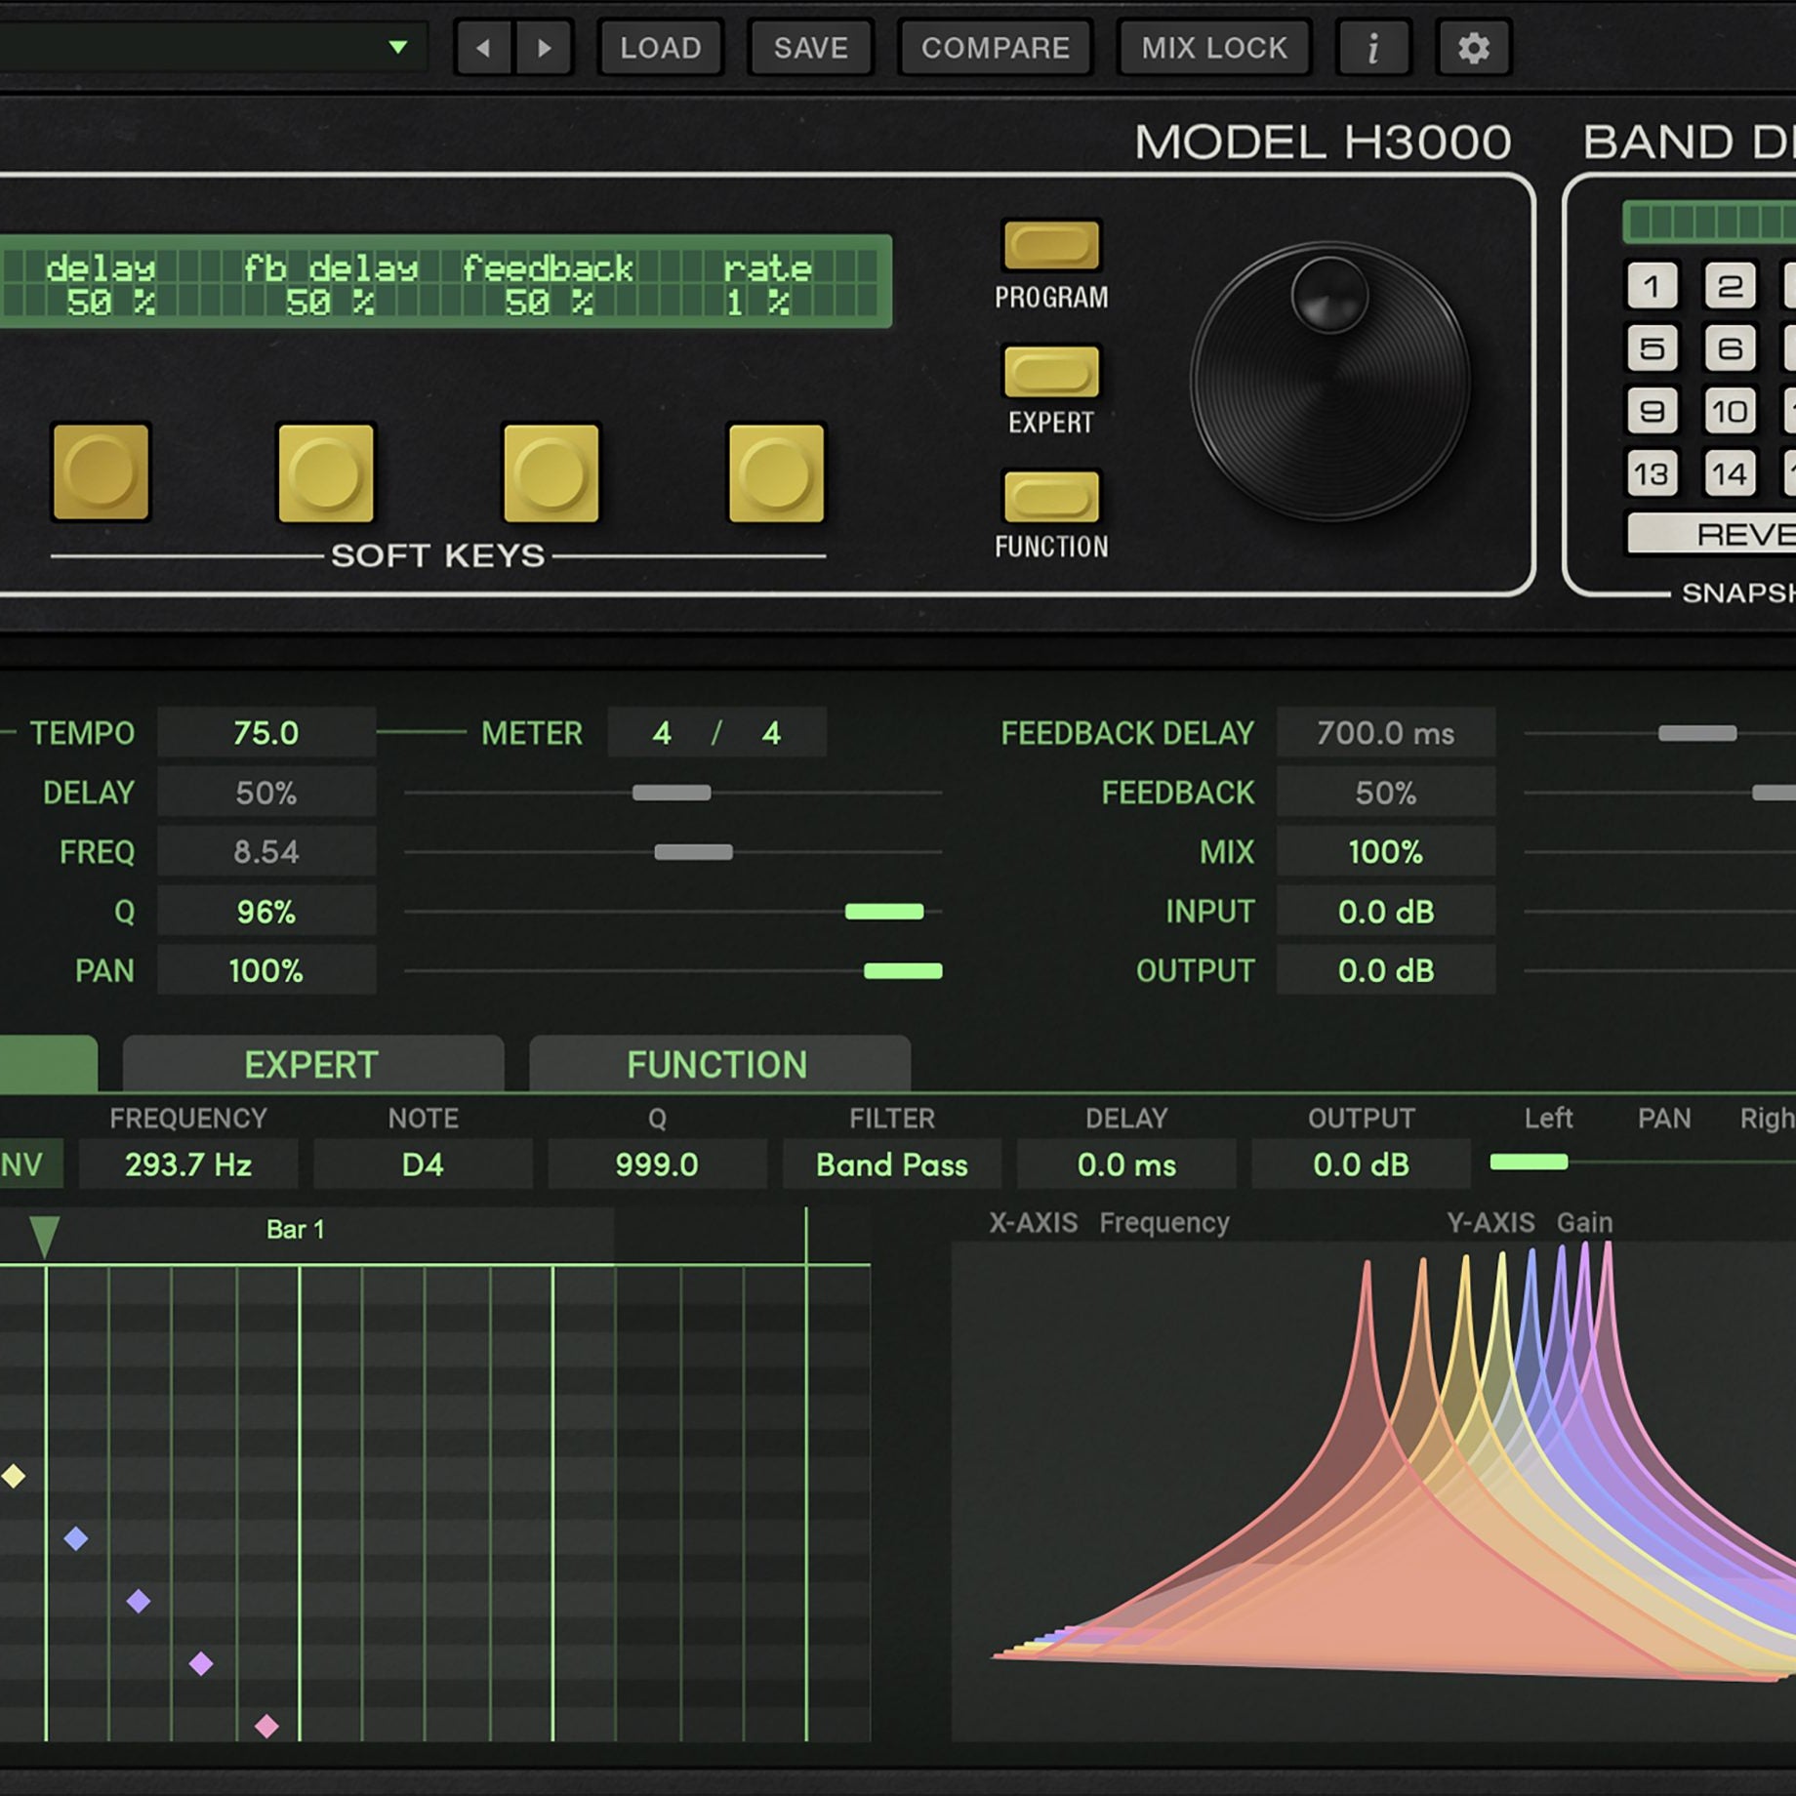This screenshot has height=1796, width=1796.
Task: Toggle MIX LOCK on
Action: (x=1212, y=47)
